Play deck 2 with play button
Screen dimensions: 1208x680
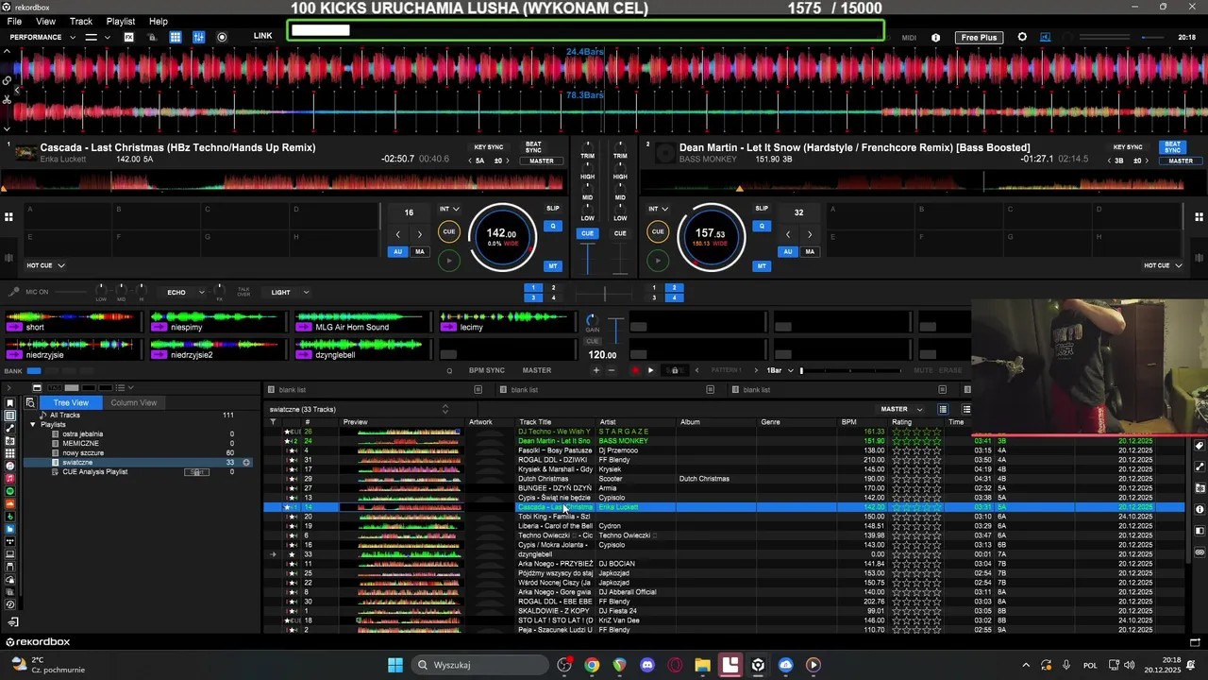click(x=658, y=260)
